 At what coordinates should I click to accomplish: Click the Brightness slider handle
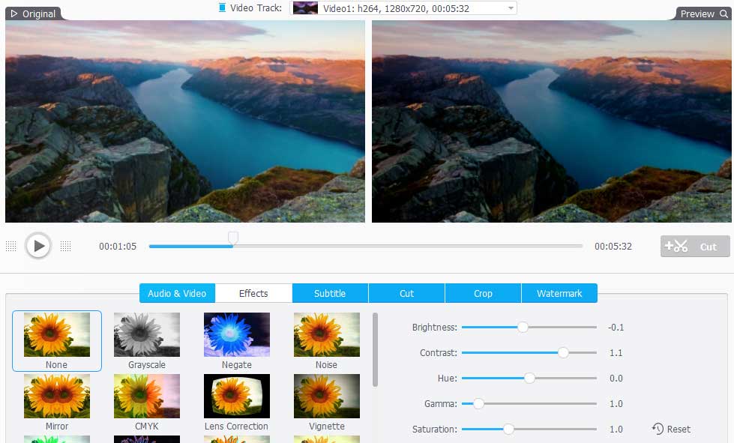(523, 327)
